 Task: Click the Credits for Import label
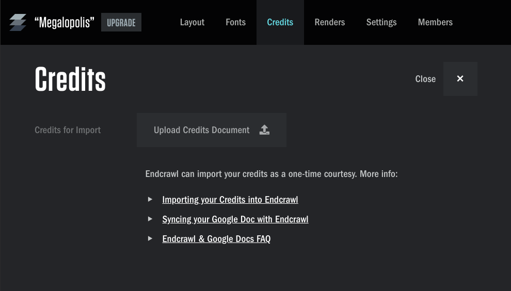pyautogui.click(x=68, y=130)
